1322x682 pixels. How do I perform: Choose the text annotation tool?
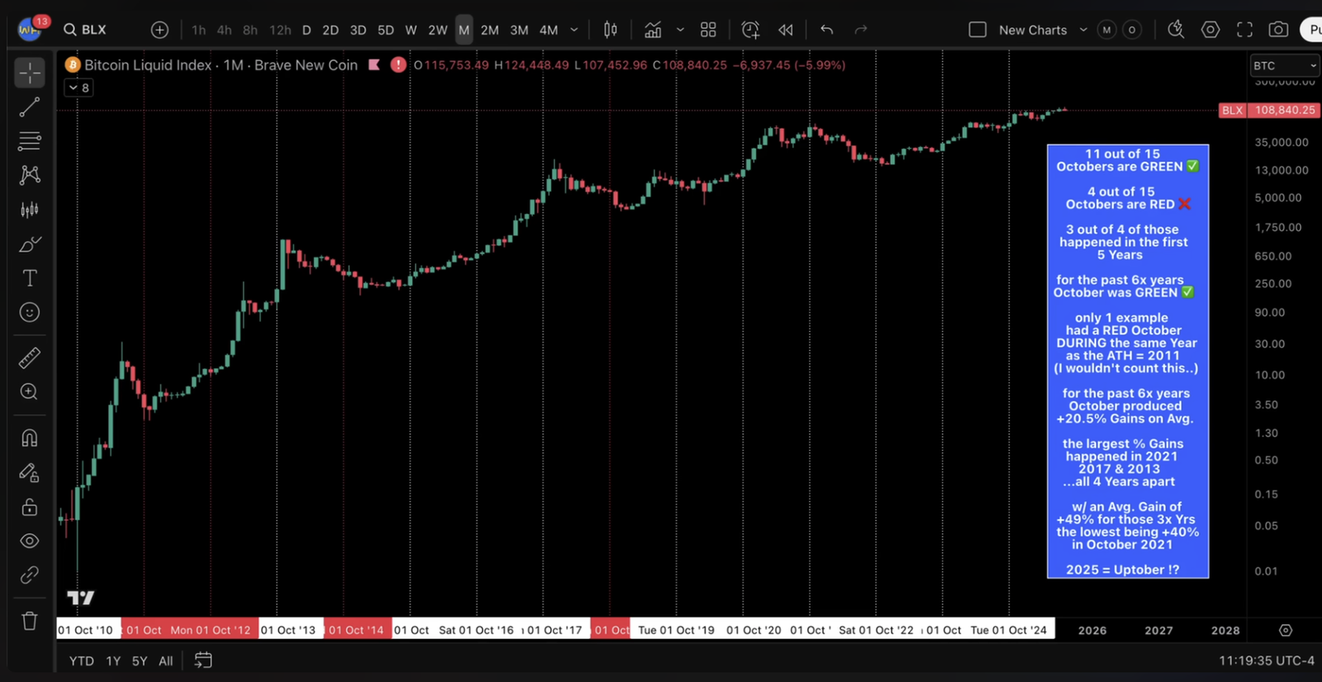tap(30, 278)
